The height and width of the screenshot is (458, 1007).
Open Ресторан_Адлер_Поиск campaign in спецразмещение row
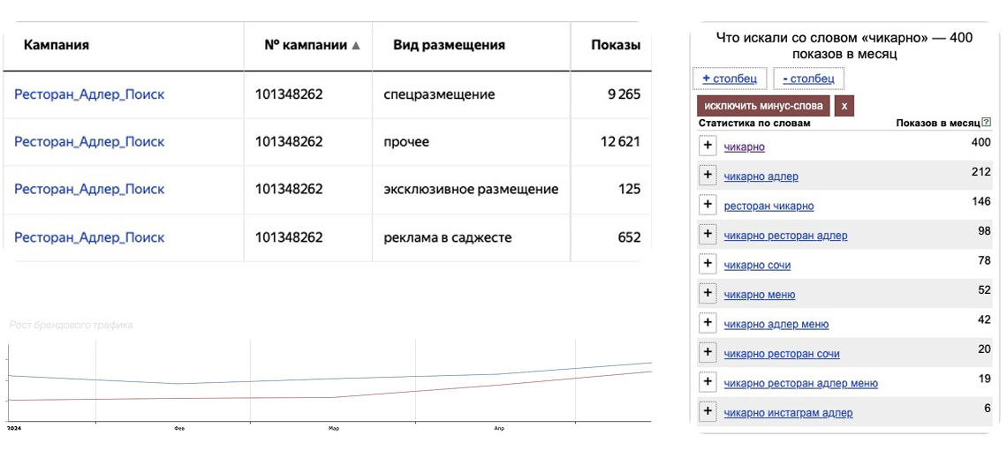tap(89, 94)
